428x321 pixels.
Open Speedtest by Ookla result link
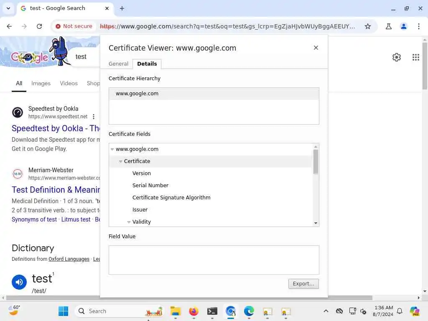[x=56, y=128]
